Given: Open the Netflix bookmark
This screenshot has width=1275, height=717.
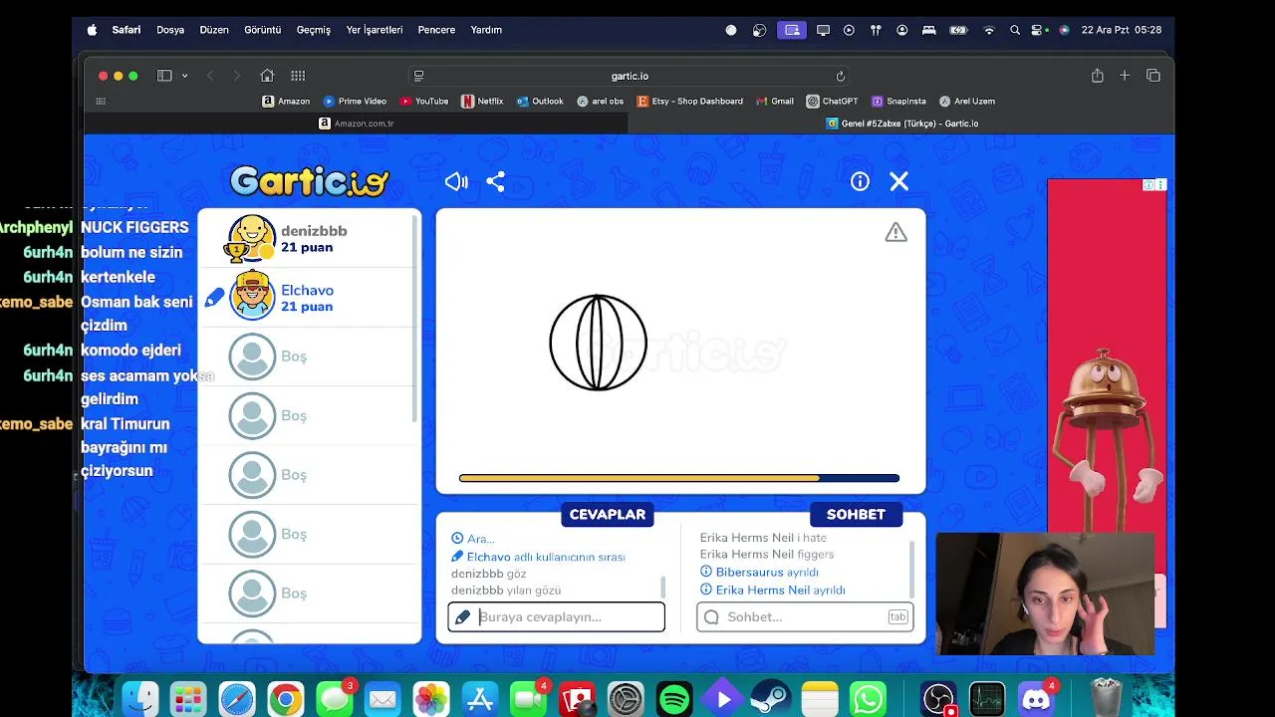Looking at the screenshot, I should pos(482,101).
